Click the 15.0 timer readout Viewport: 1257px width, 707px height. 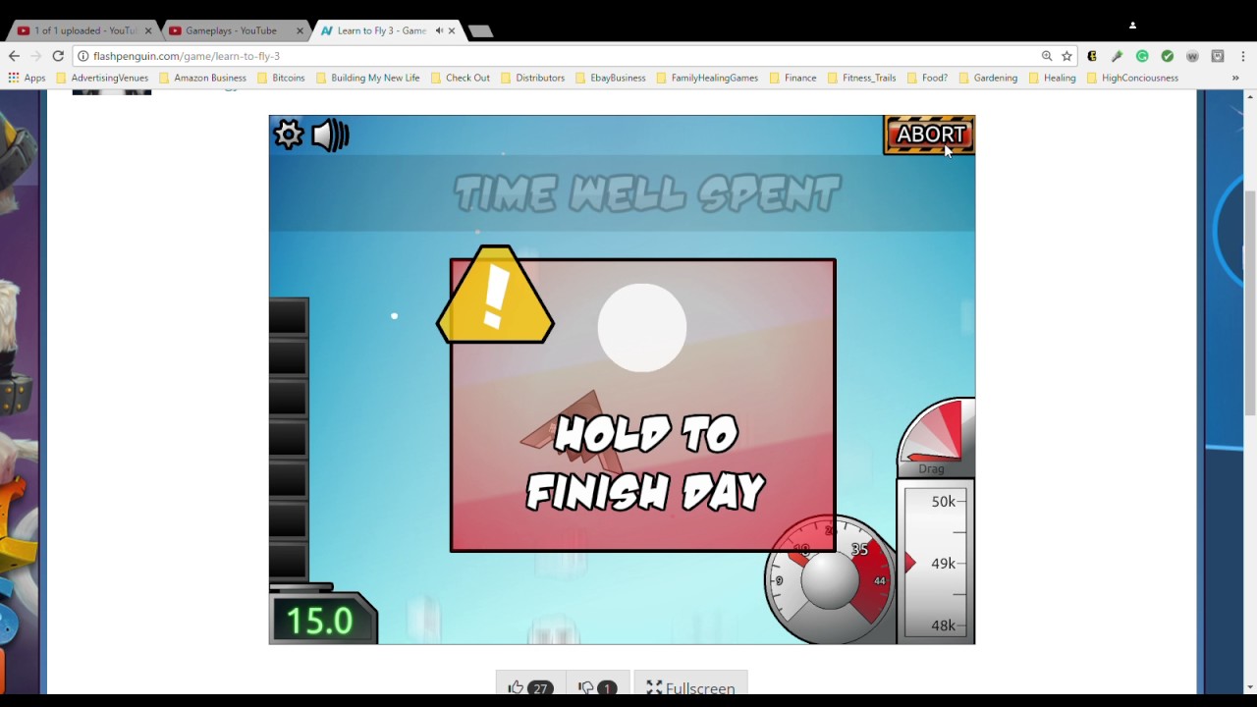[322, 620]
